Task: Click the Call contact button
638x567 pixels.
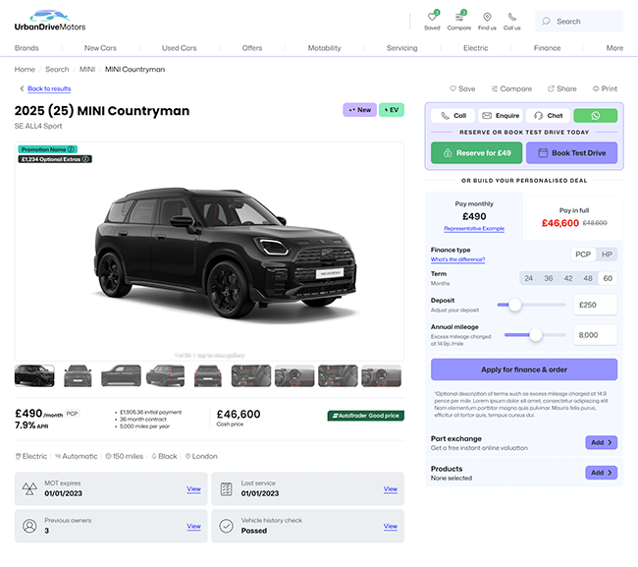Action: pyautogui.click(x=453, y=116)
